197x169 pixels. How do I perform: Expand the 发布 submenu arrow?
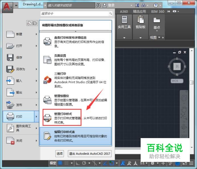point(36,105)
